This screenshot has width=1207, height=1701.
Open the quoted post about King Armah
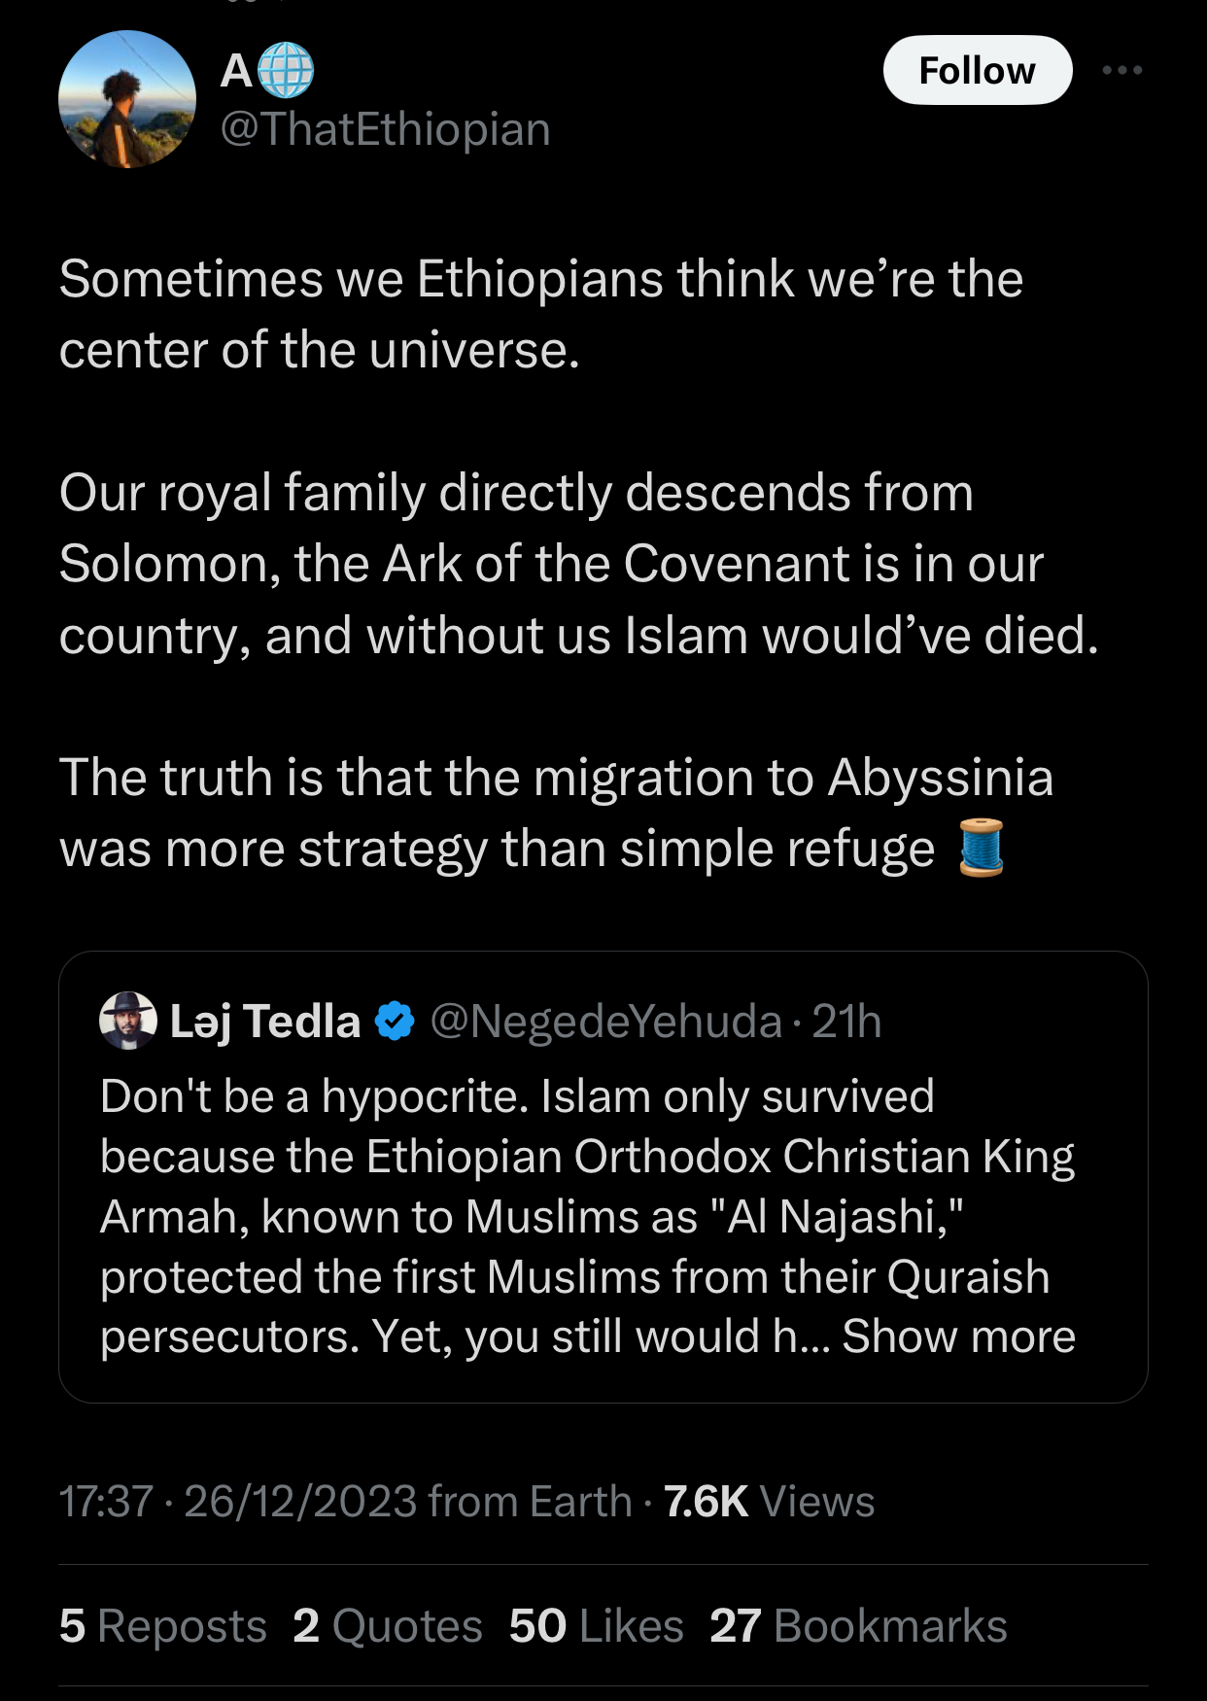583,1215
